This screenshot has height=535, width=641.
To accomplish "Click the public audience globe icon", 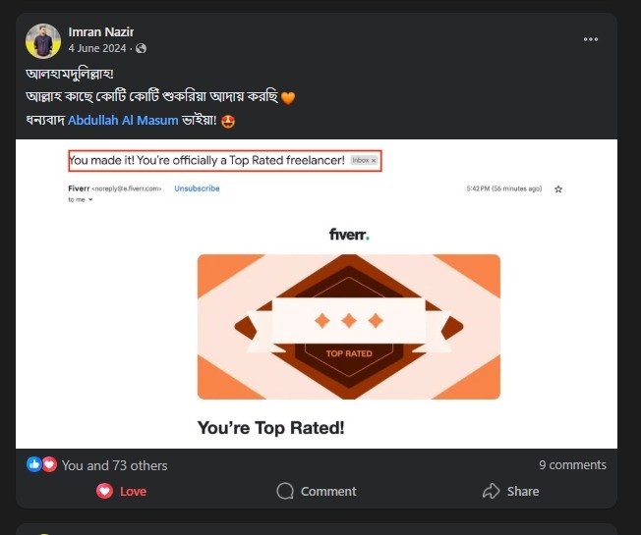I will pos(141,48).
